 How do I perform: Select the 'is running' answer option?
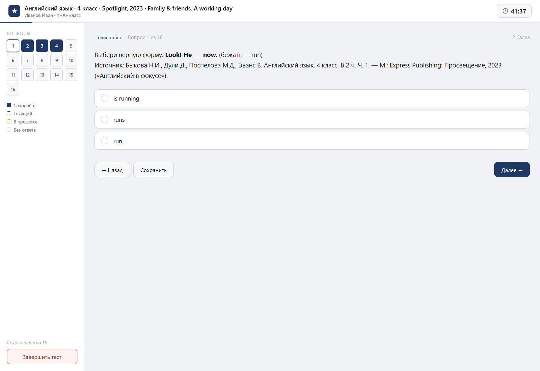coord(312,98)
